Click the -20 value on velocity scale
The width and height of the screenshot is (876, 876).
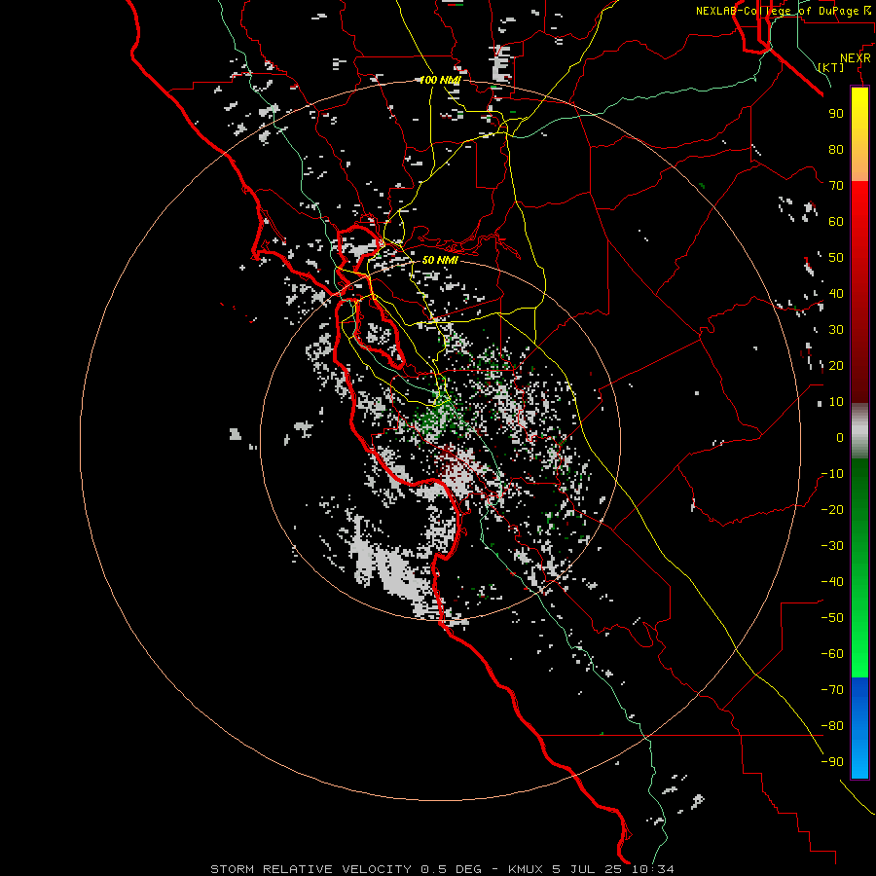pyautogui.click(x=832, y=510)
